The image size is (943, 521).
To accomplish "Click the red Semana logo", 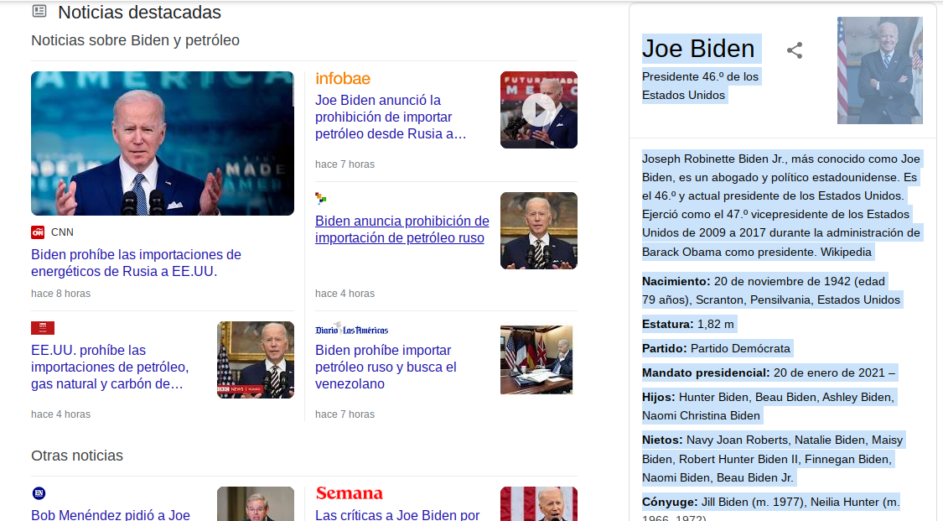I will (x=349, y=493).
